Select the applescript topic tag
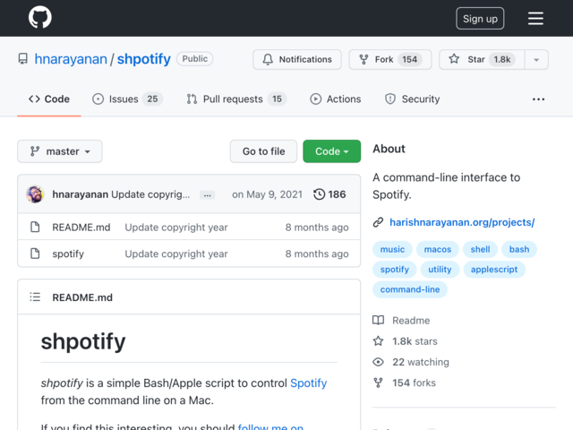The height and width of the screenshot is (430, 573). click(494, 270)
